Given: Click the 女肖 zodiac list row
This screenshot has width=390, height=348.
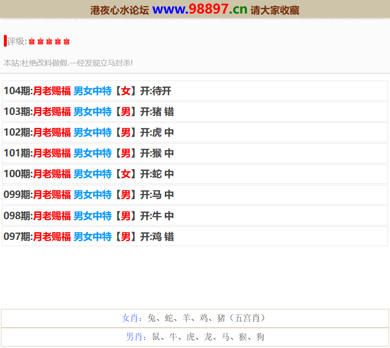Looking at the screenshot, I should point(195,318).
